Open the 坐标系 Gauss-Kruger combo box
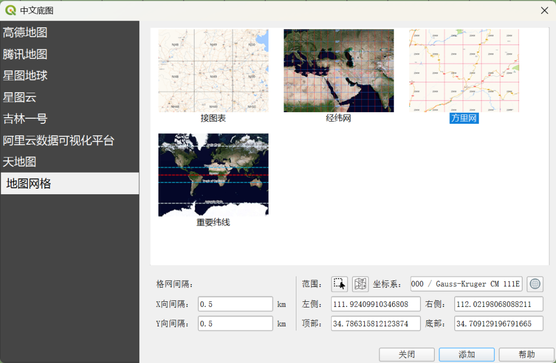Image resolution: width=556 pixels, height=363 pixels. coord(466,284)
